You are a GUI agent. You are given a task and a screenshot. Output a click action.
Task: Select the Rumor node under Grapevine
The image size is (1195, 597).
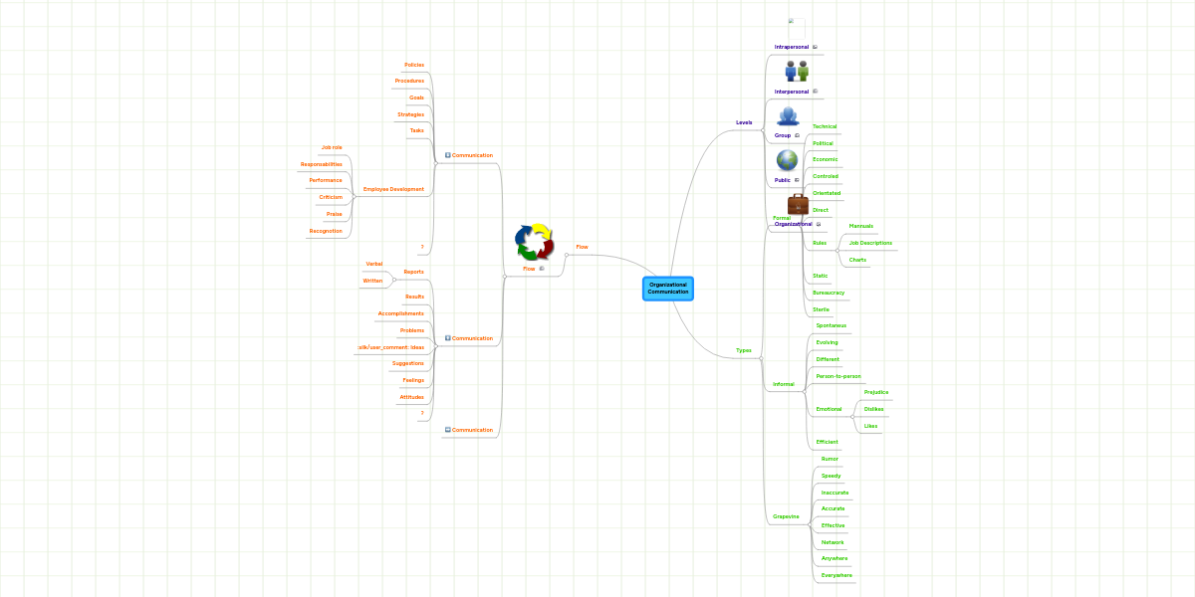point(832,459)
